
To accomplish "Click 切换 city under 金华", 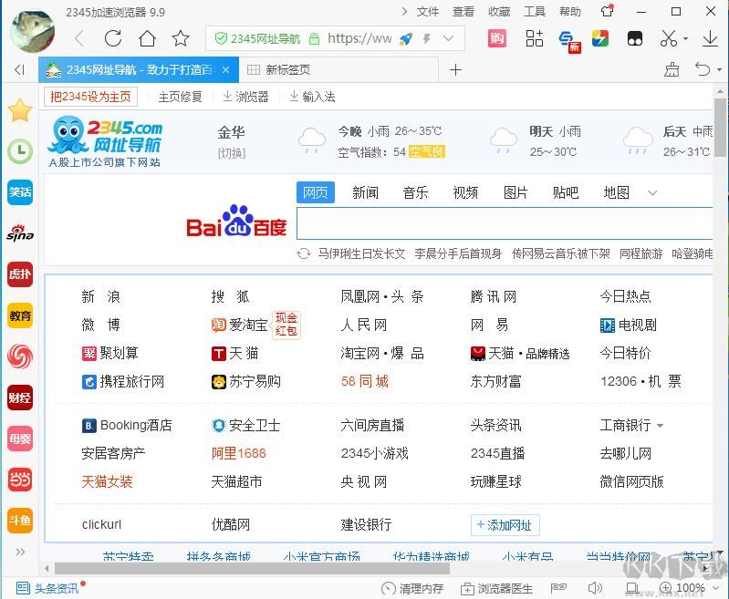I will pos(232,153).
